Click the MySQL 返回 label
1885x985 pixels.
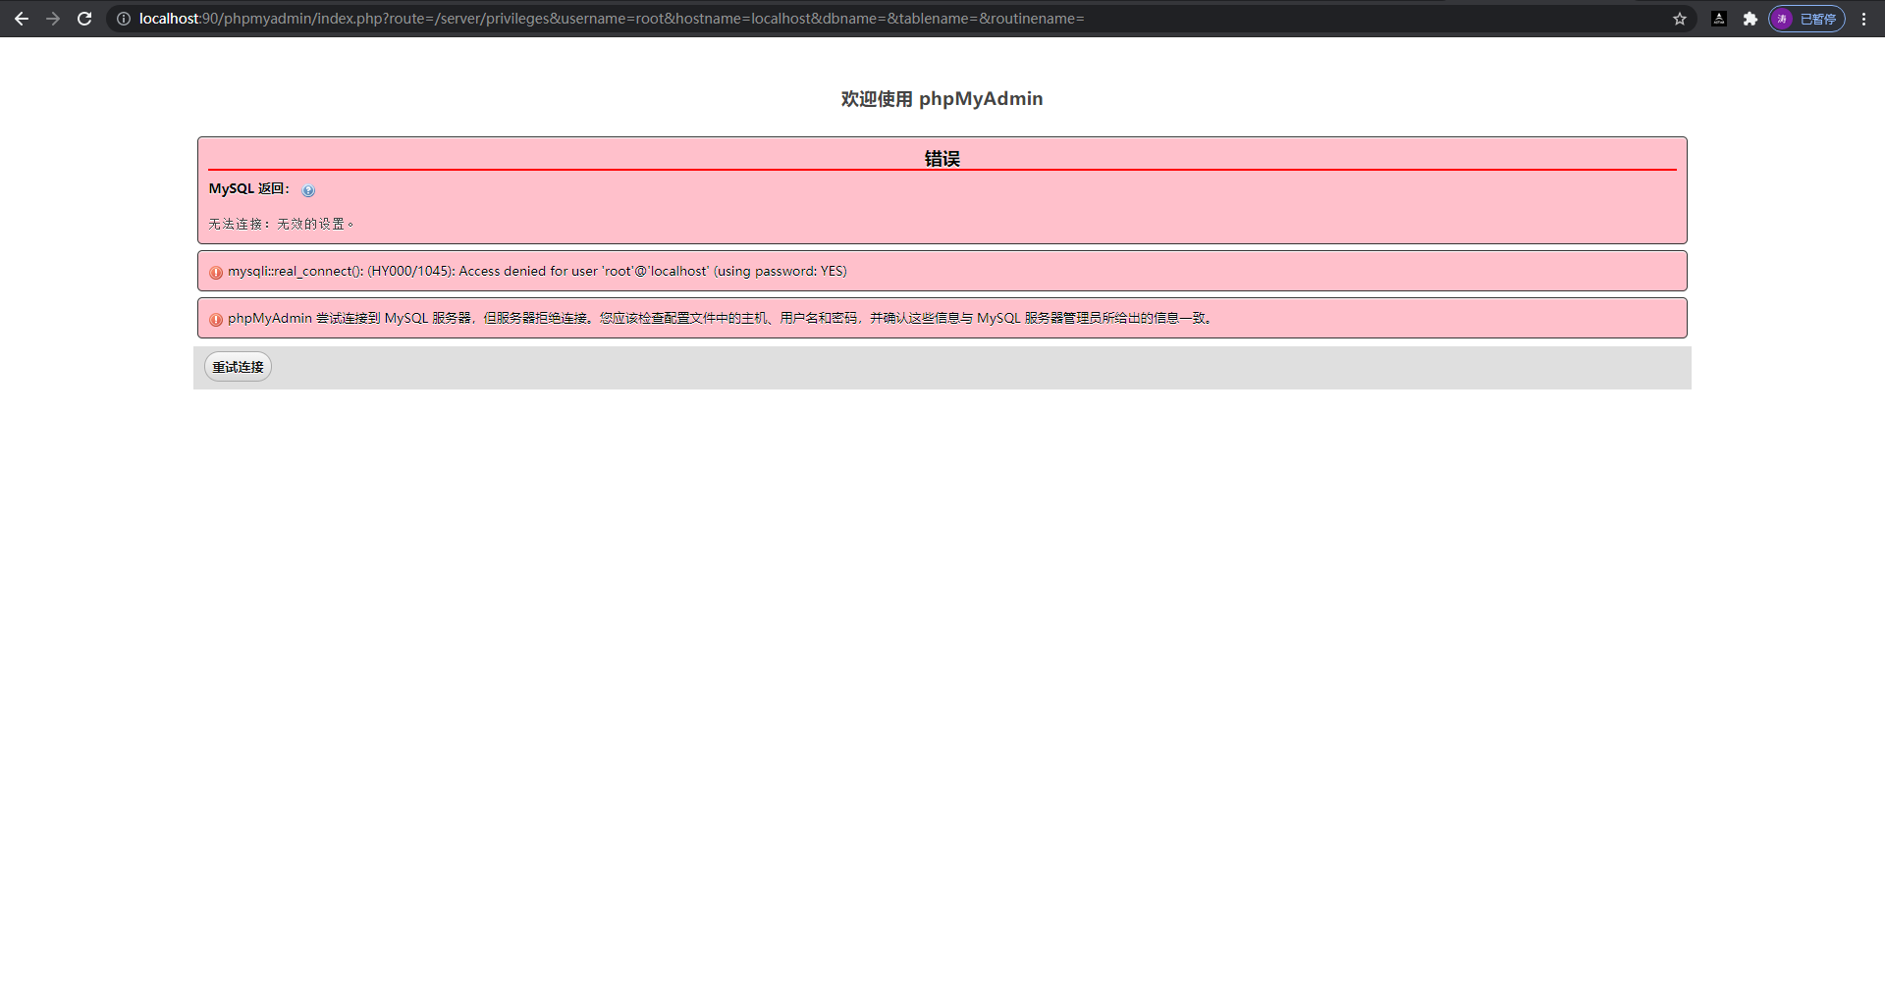tap(249, 188)
